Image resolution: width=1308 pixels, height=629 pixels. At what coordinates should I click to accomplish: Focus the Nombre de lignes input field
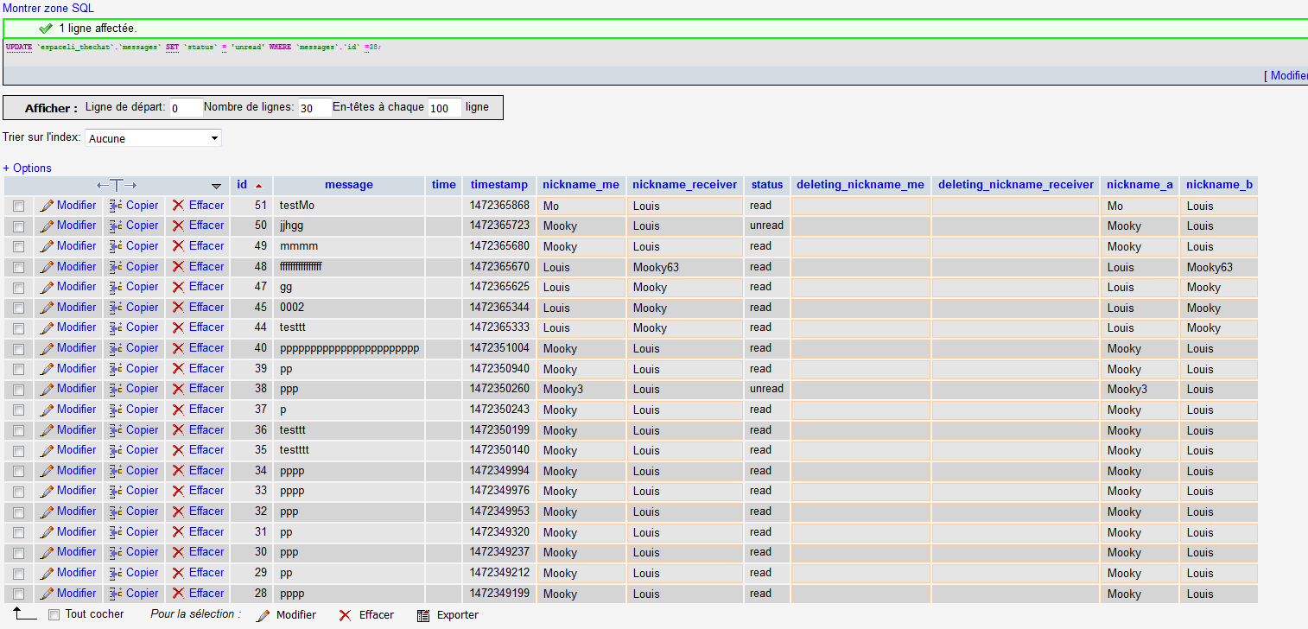pos(314,108)
